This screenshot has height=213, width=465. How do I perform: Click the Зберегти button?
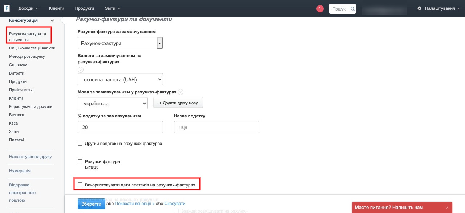point(92,204)
